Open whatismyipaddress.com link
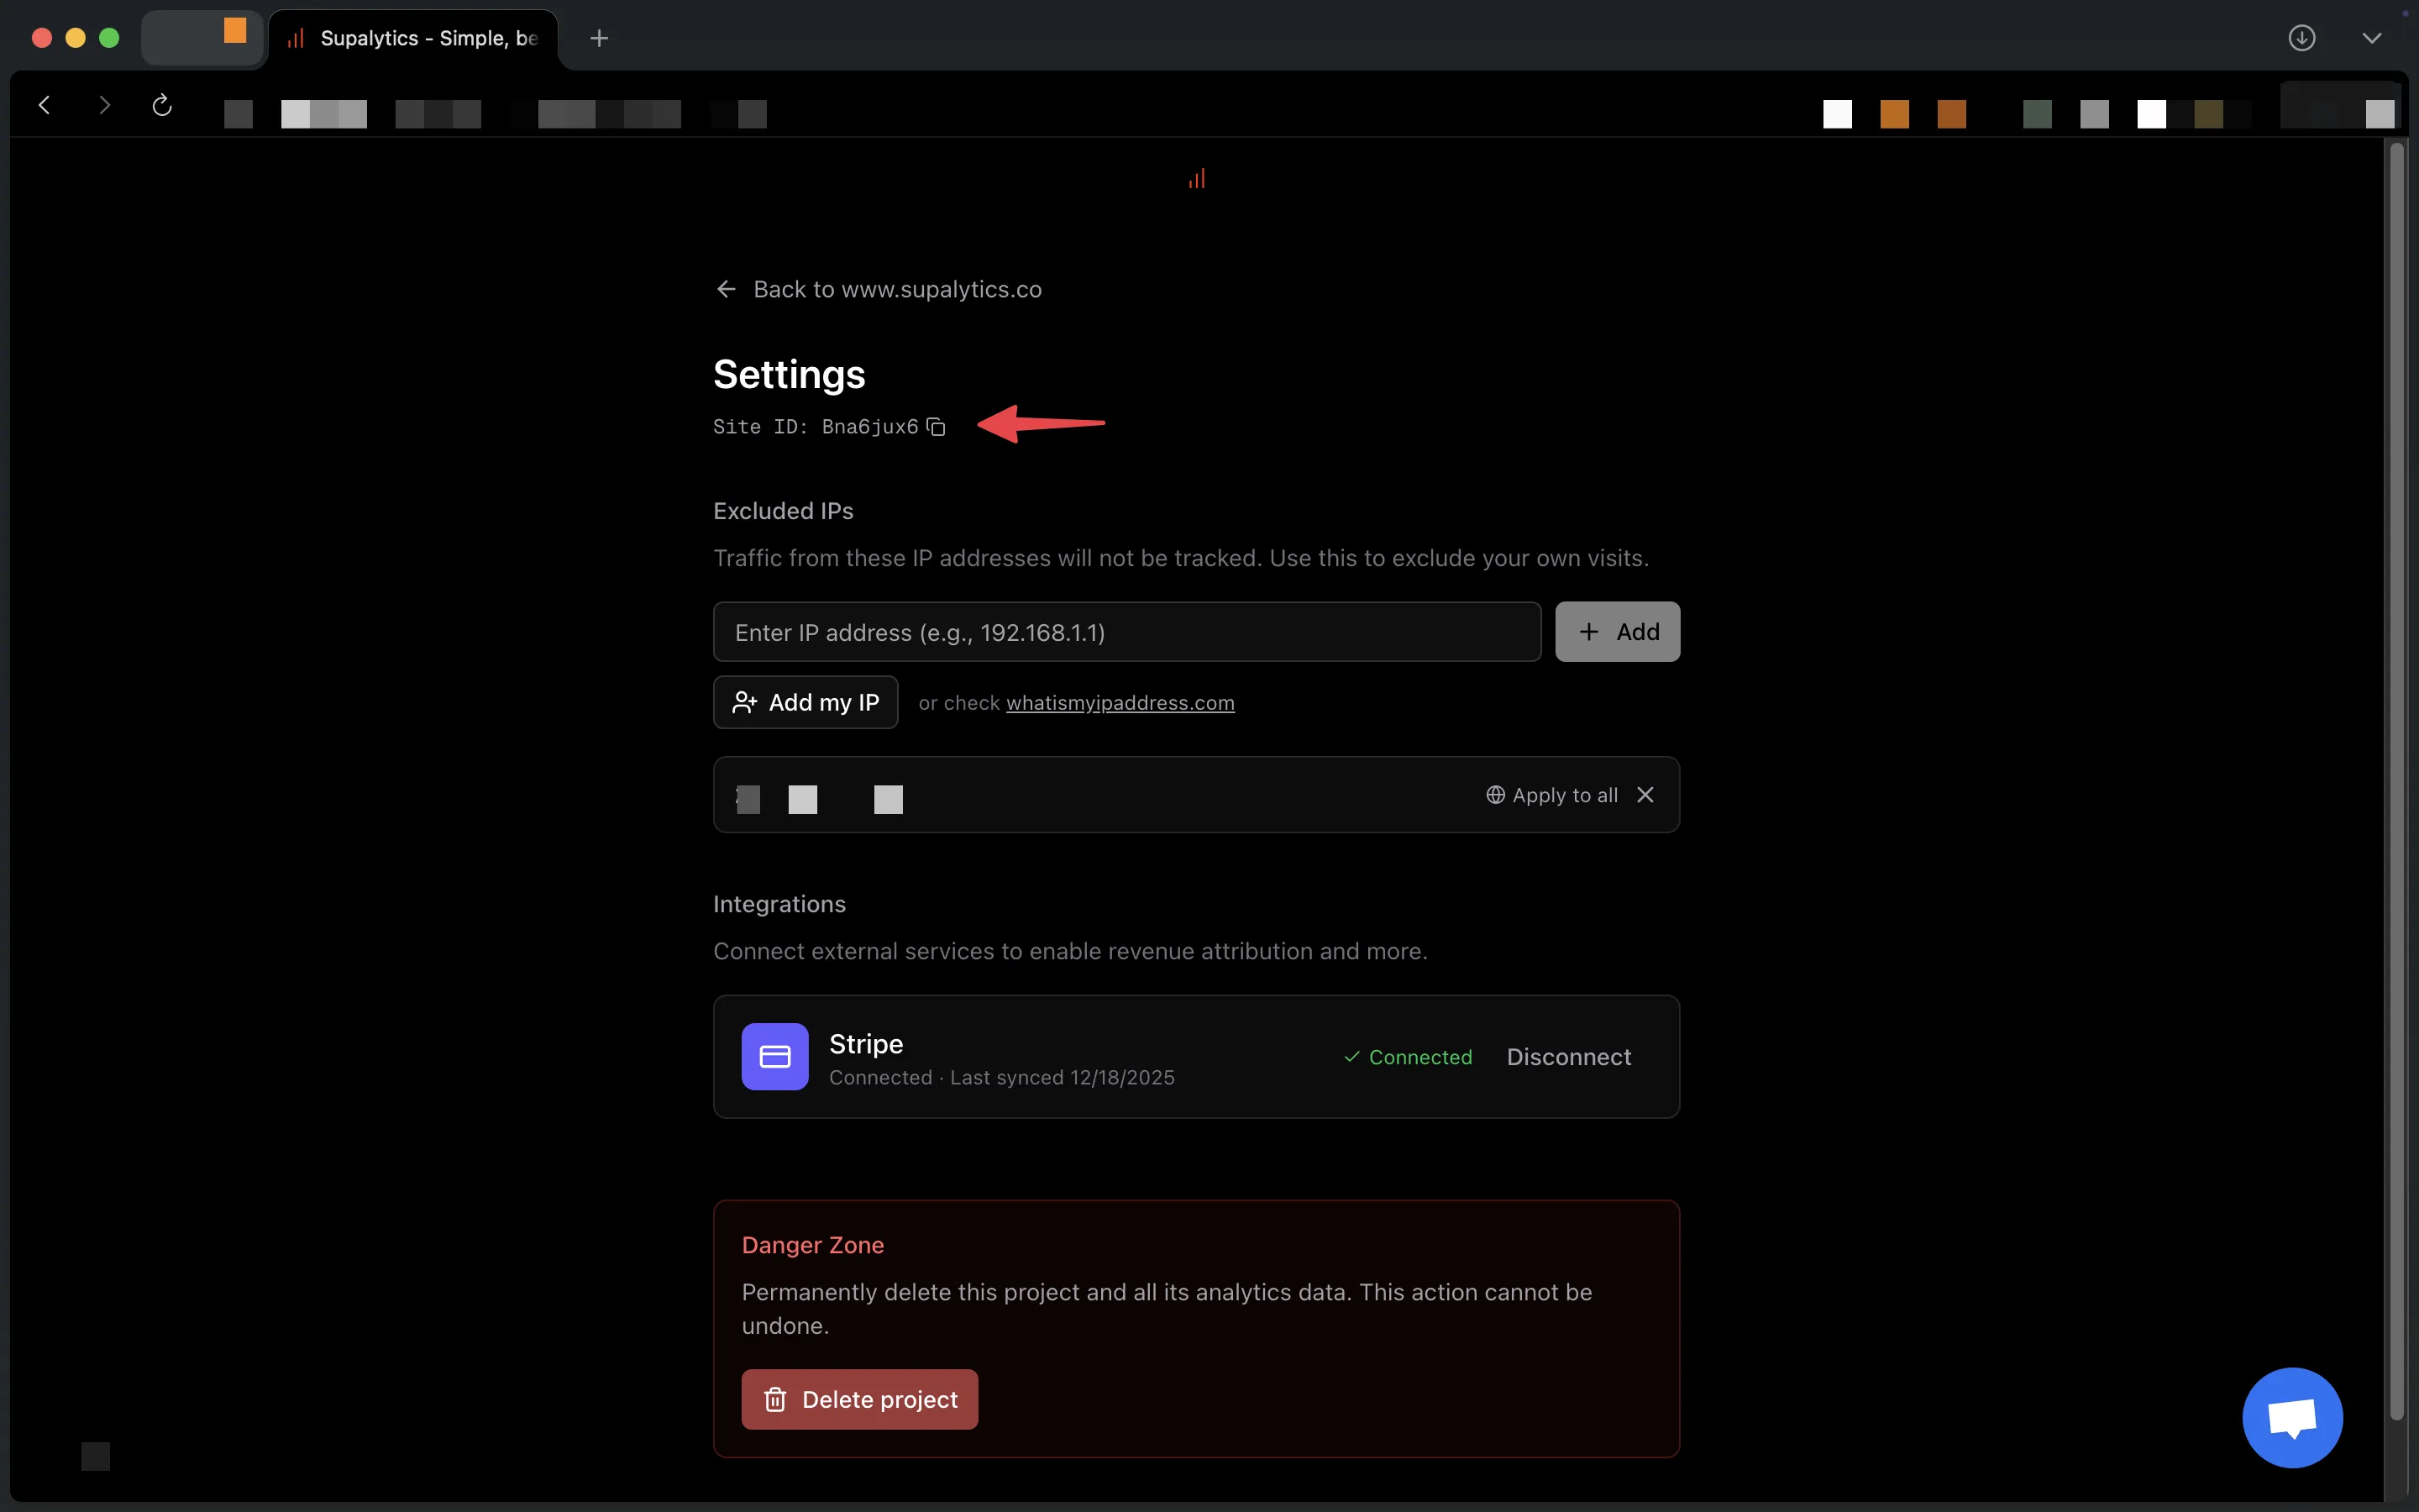2419x1512 pixels. [x=1120, y=703]
